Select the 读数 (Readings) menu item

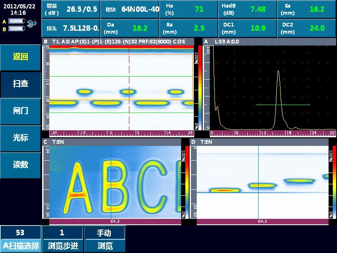[x=20, y=165]
